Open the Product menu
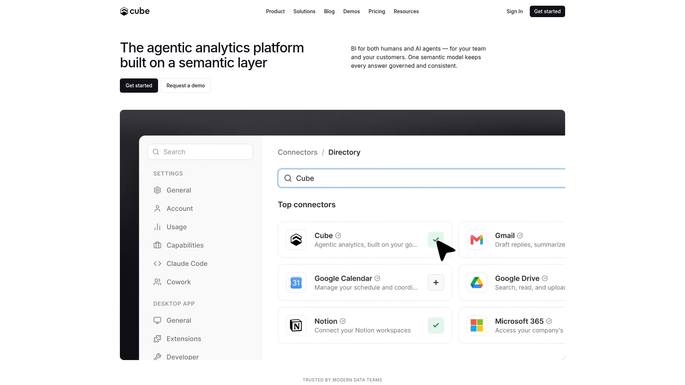Screen dimensions: 685x385 [x=275, y=11]
